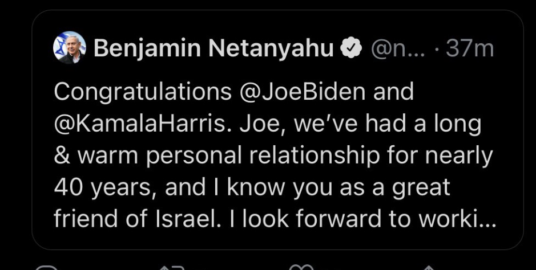Viewport: 536px width, 270px height.
Task: Click the ampersand starting the third text line
Action: click(61, 156)
